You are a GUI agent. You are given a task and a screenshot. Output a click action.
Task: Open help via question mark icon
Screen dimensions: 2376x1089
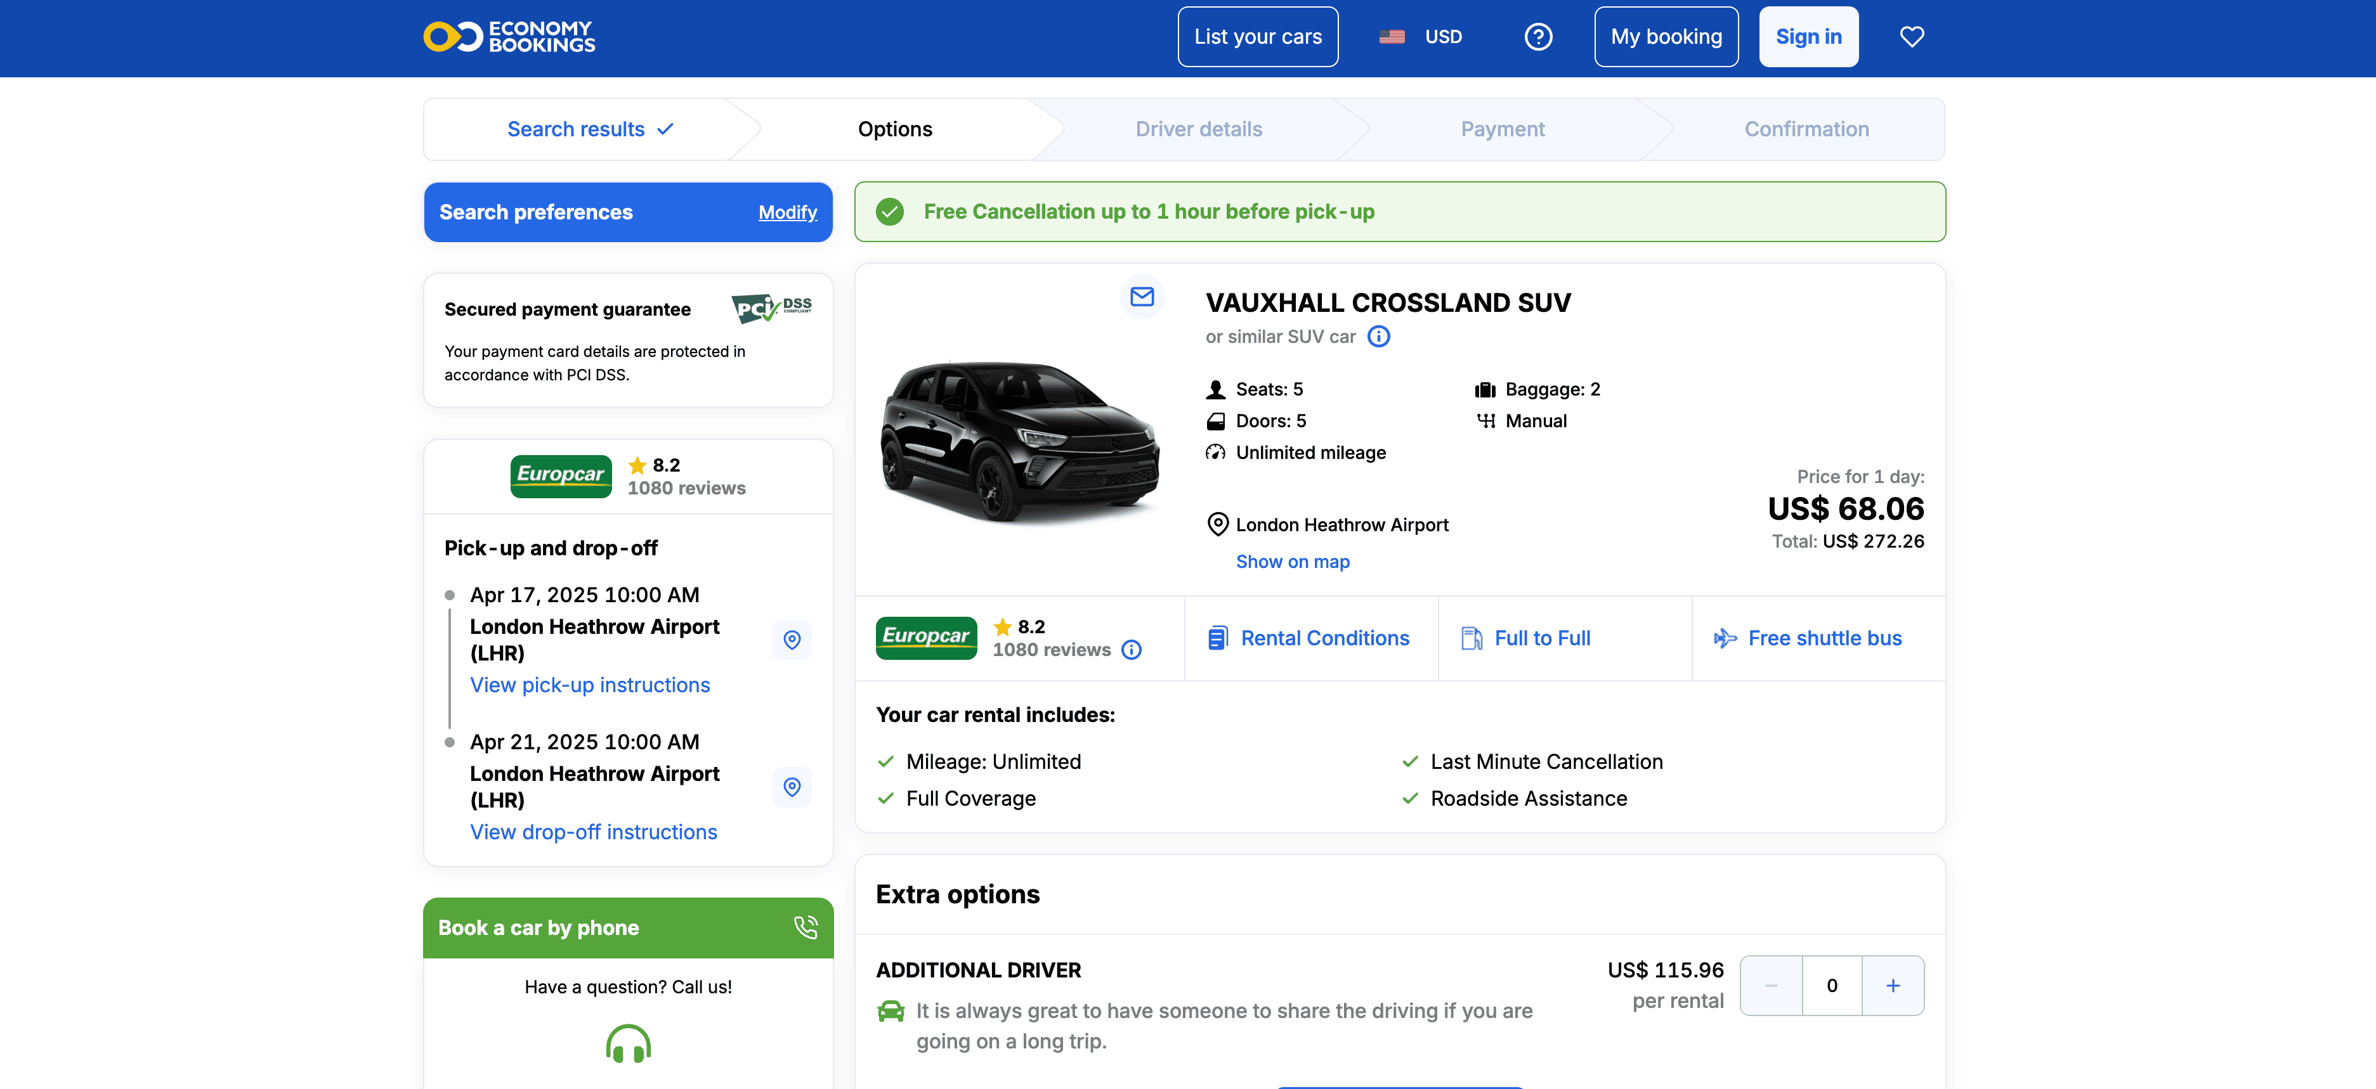(1537, 37)
